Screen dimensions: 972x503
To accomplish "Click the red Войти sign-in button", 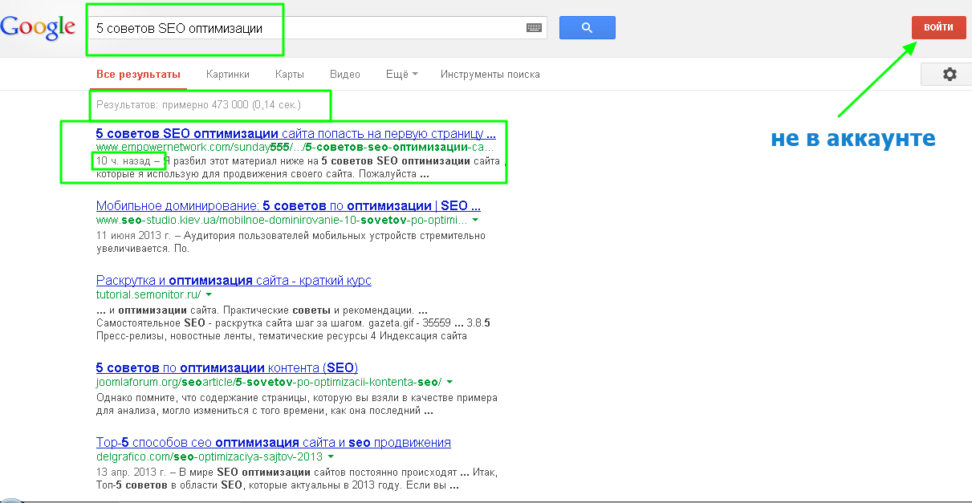I will [938, 27].
